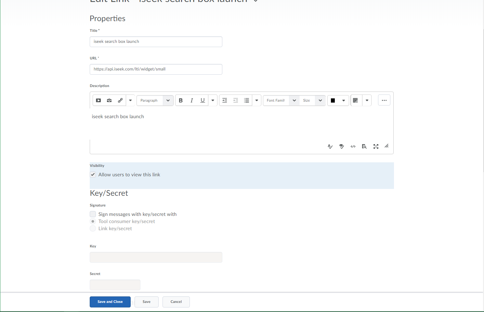This screenshot has width=484, height=312.
Task: Open the Paragraph format dropdown
Action: click(x=155, y=100)
